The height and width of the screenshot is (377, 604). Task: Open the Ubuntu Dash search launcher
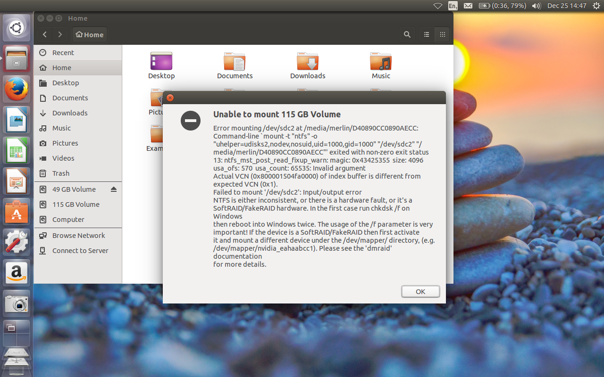tap(17, 28)
